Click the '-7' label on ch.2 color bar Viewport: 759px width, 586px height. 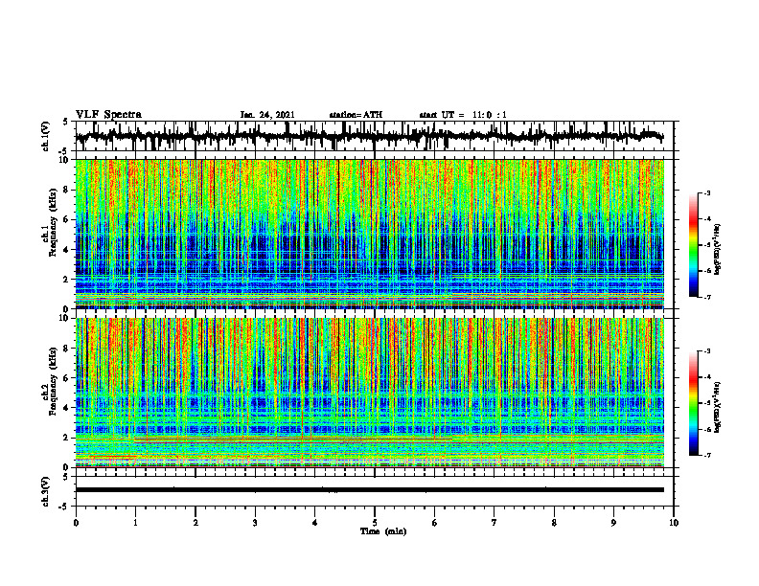[x=707, y=456]
